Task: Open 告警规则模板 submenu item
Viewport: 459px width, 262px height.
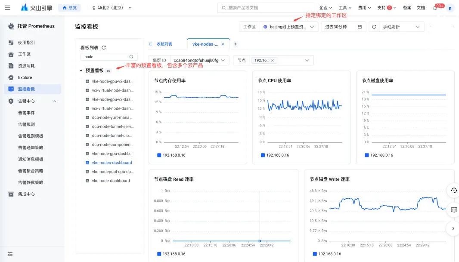Action: point(31,136)
